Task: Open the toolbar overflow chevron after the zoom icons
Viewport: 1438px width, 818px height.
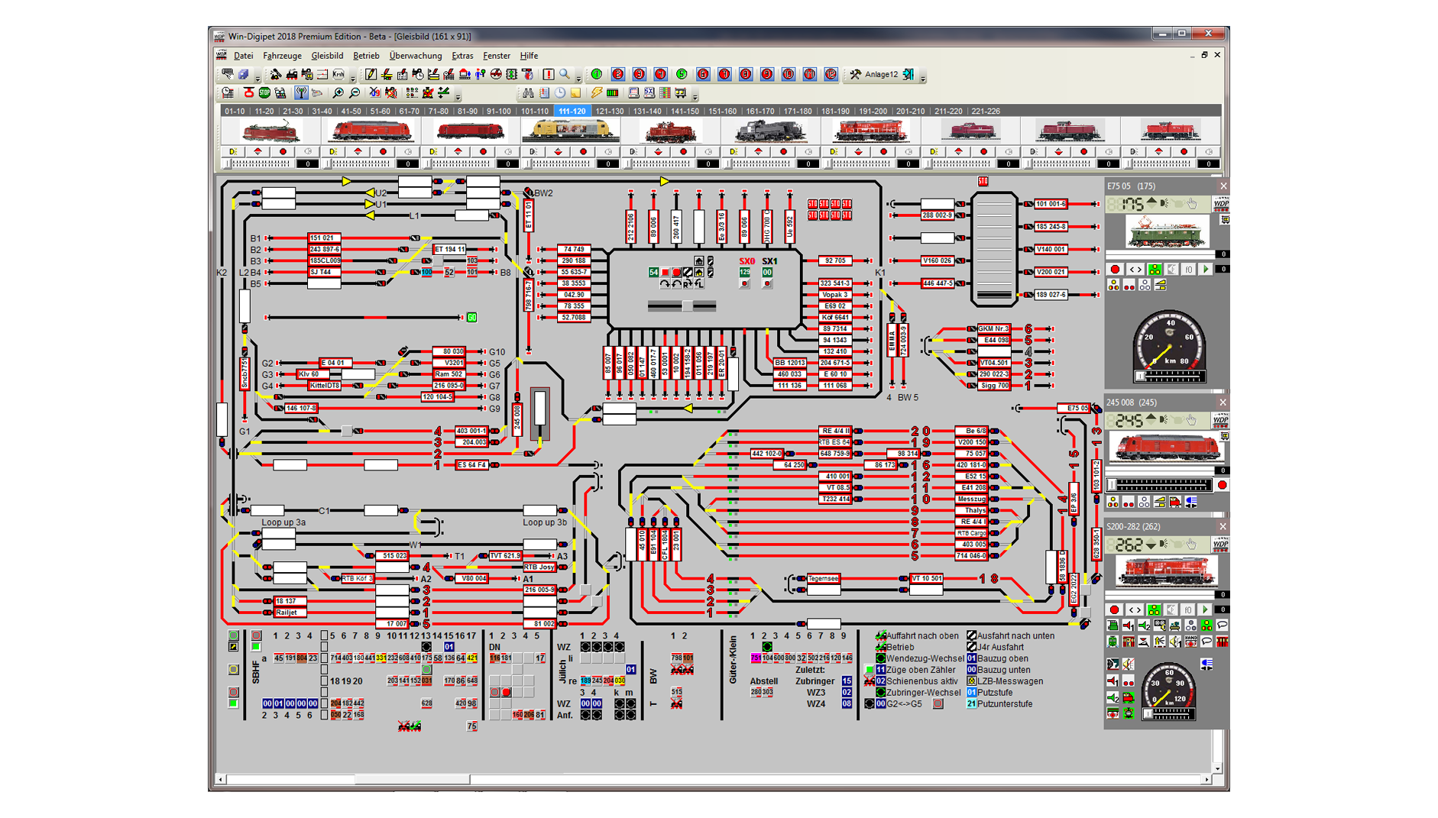Action: point(458,97)
